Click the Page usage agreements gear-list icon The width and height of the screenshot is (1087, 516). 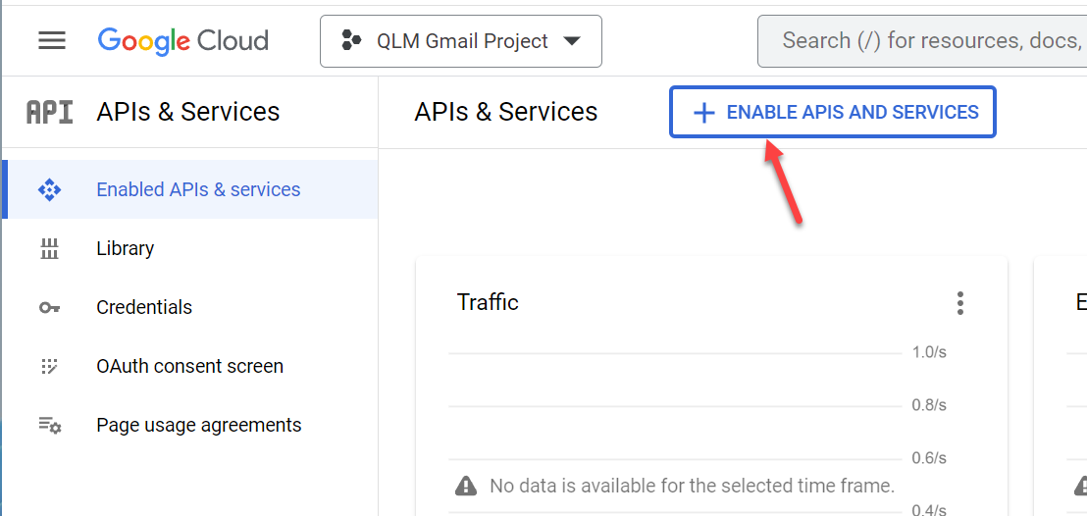point(49,425)
